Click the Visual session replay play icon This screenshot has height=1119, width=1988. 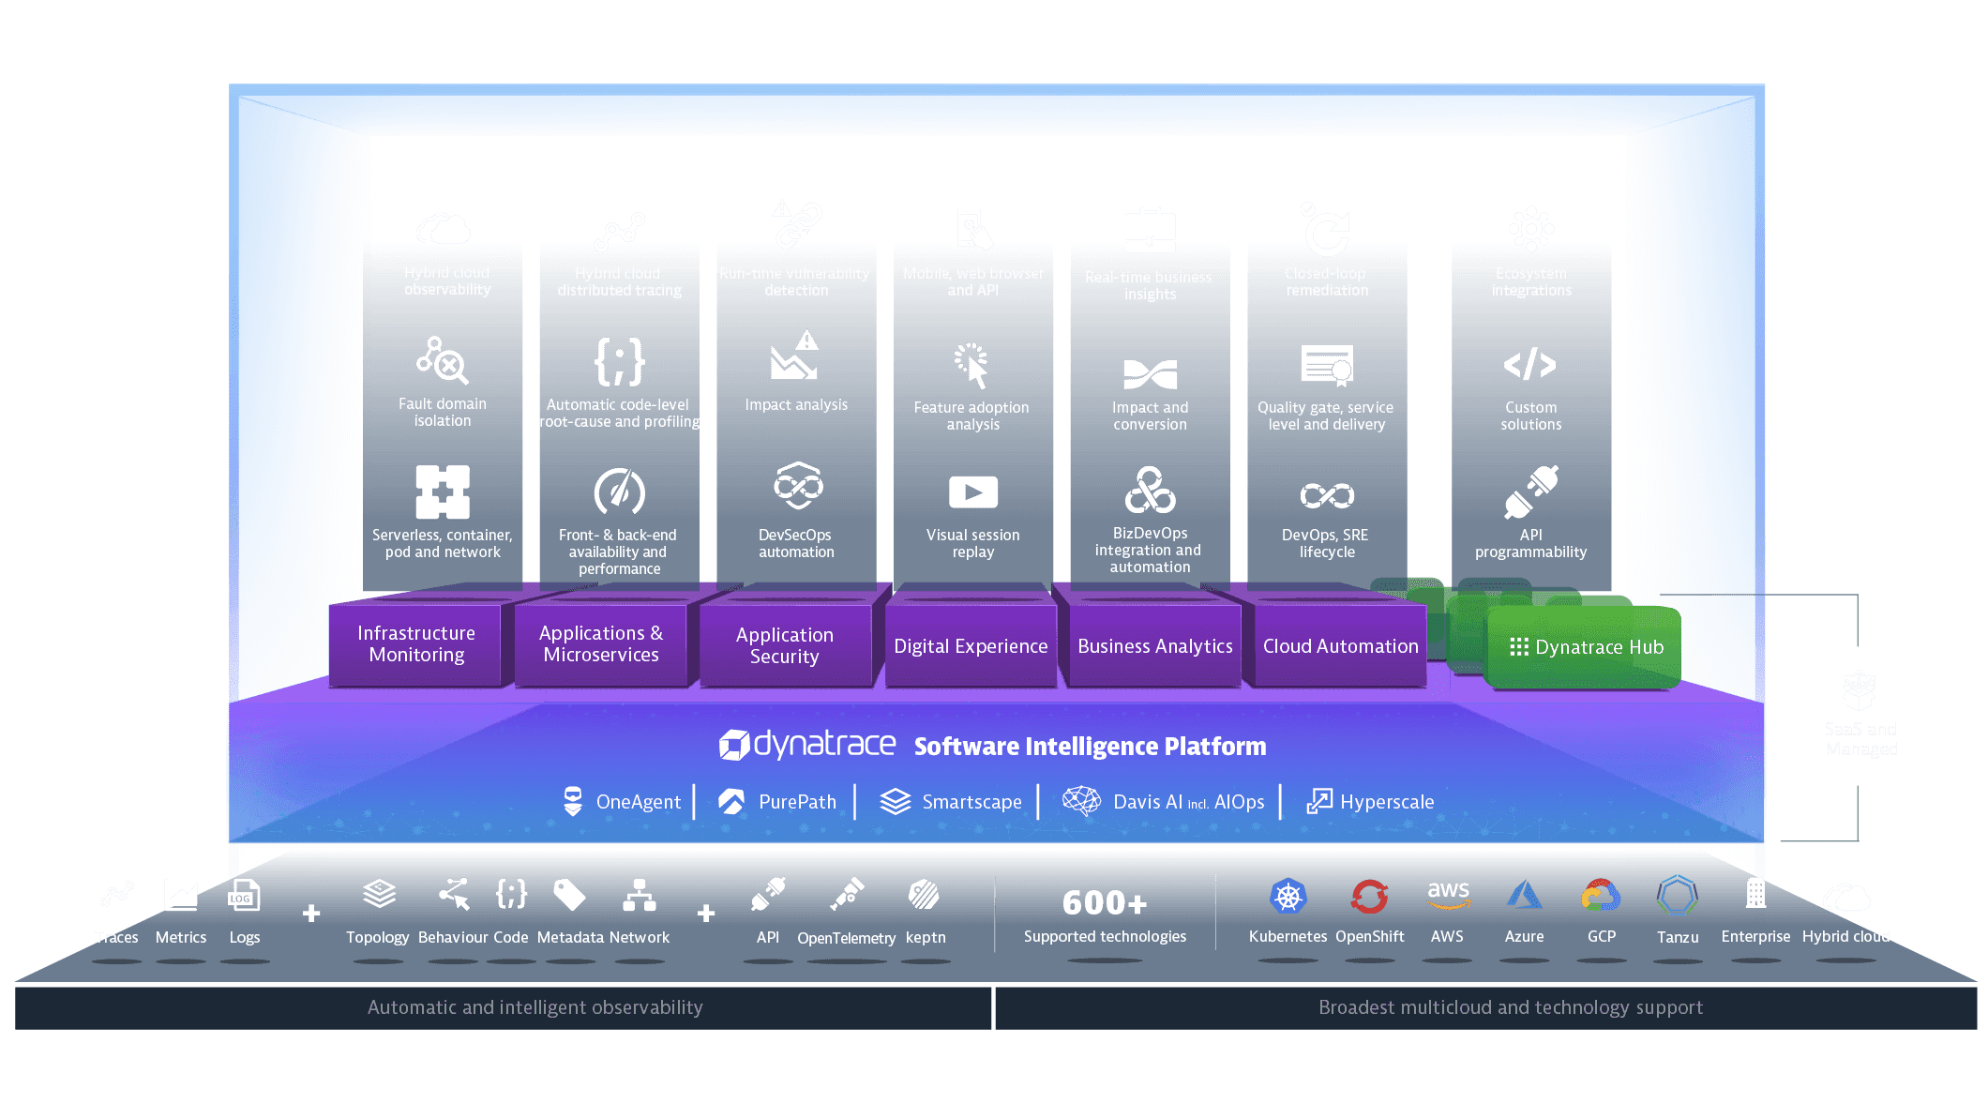tap(972, 491)
